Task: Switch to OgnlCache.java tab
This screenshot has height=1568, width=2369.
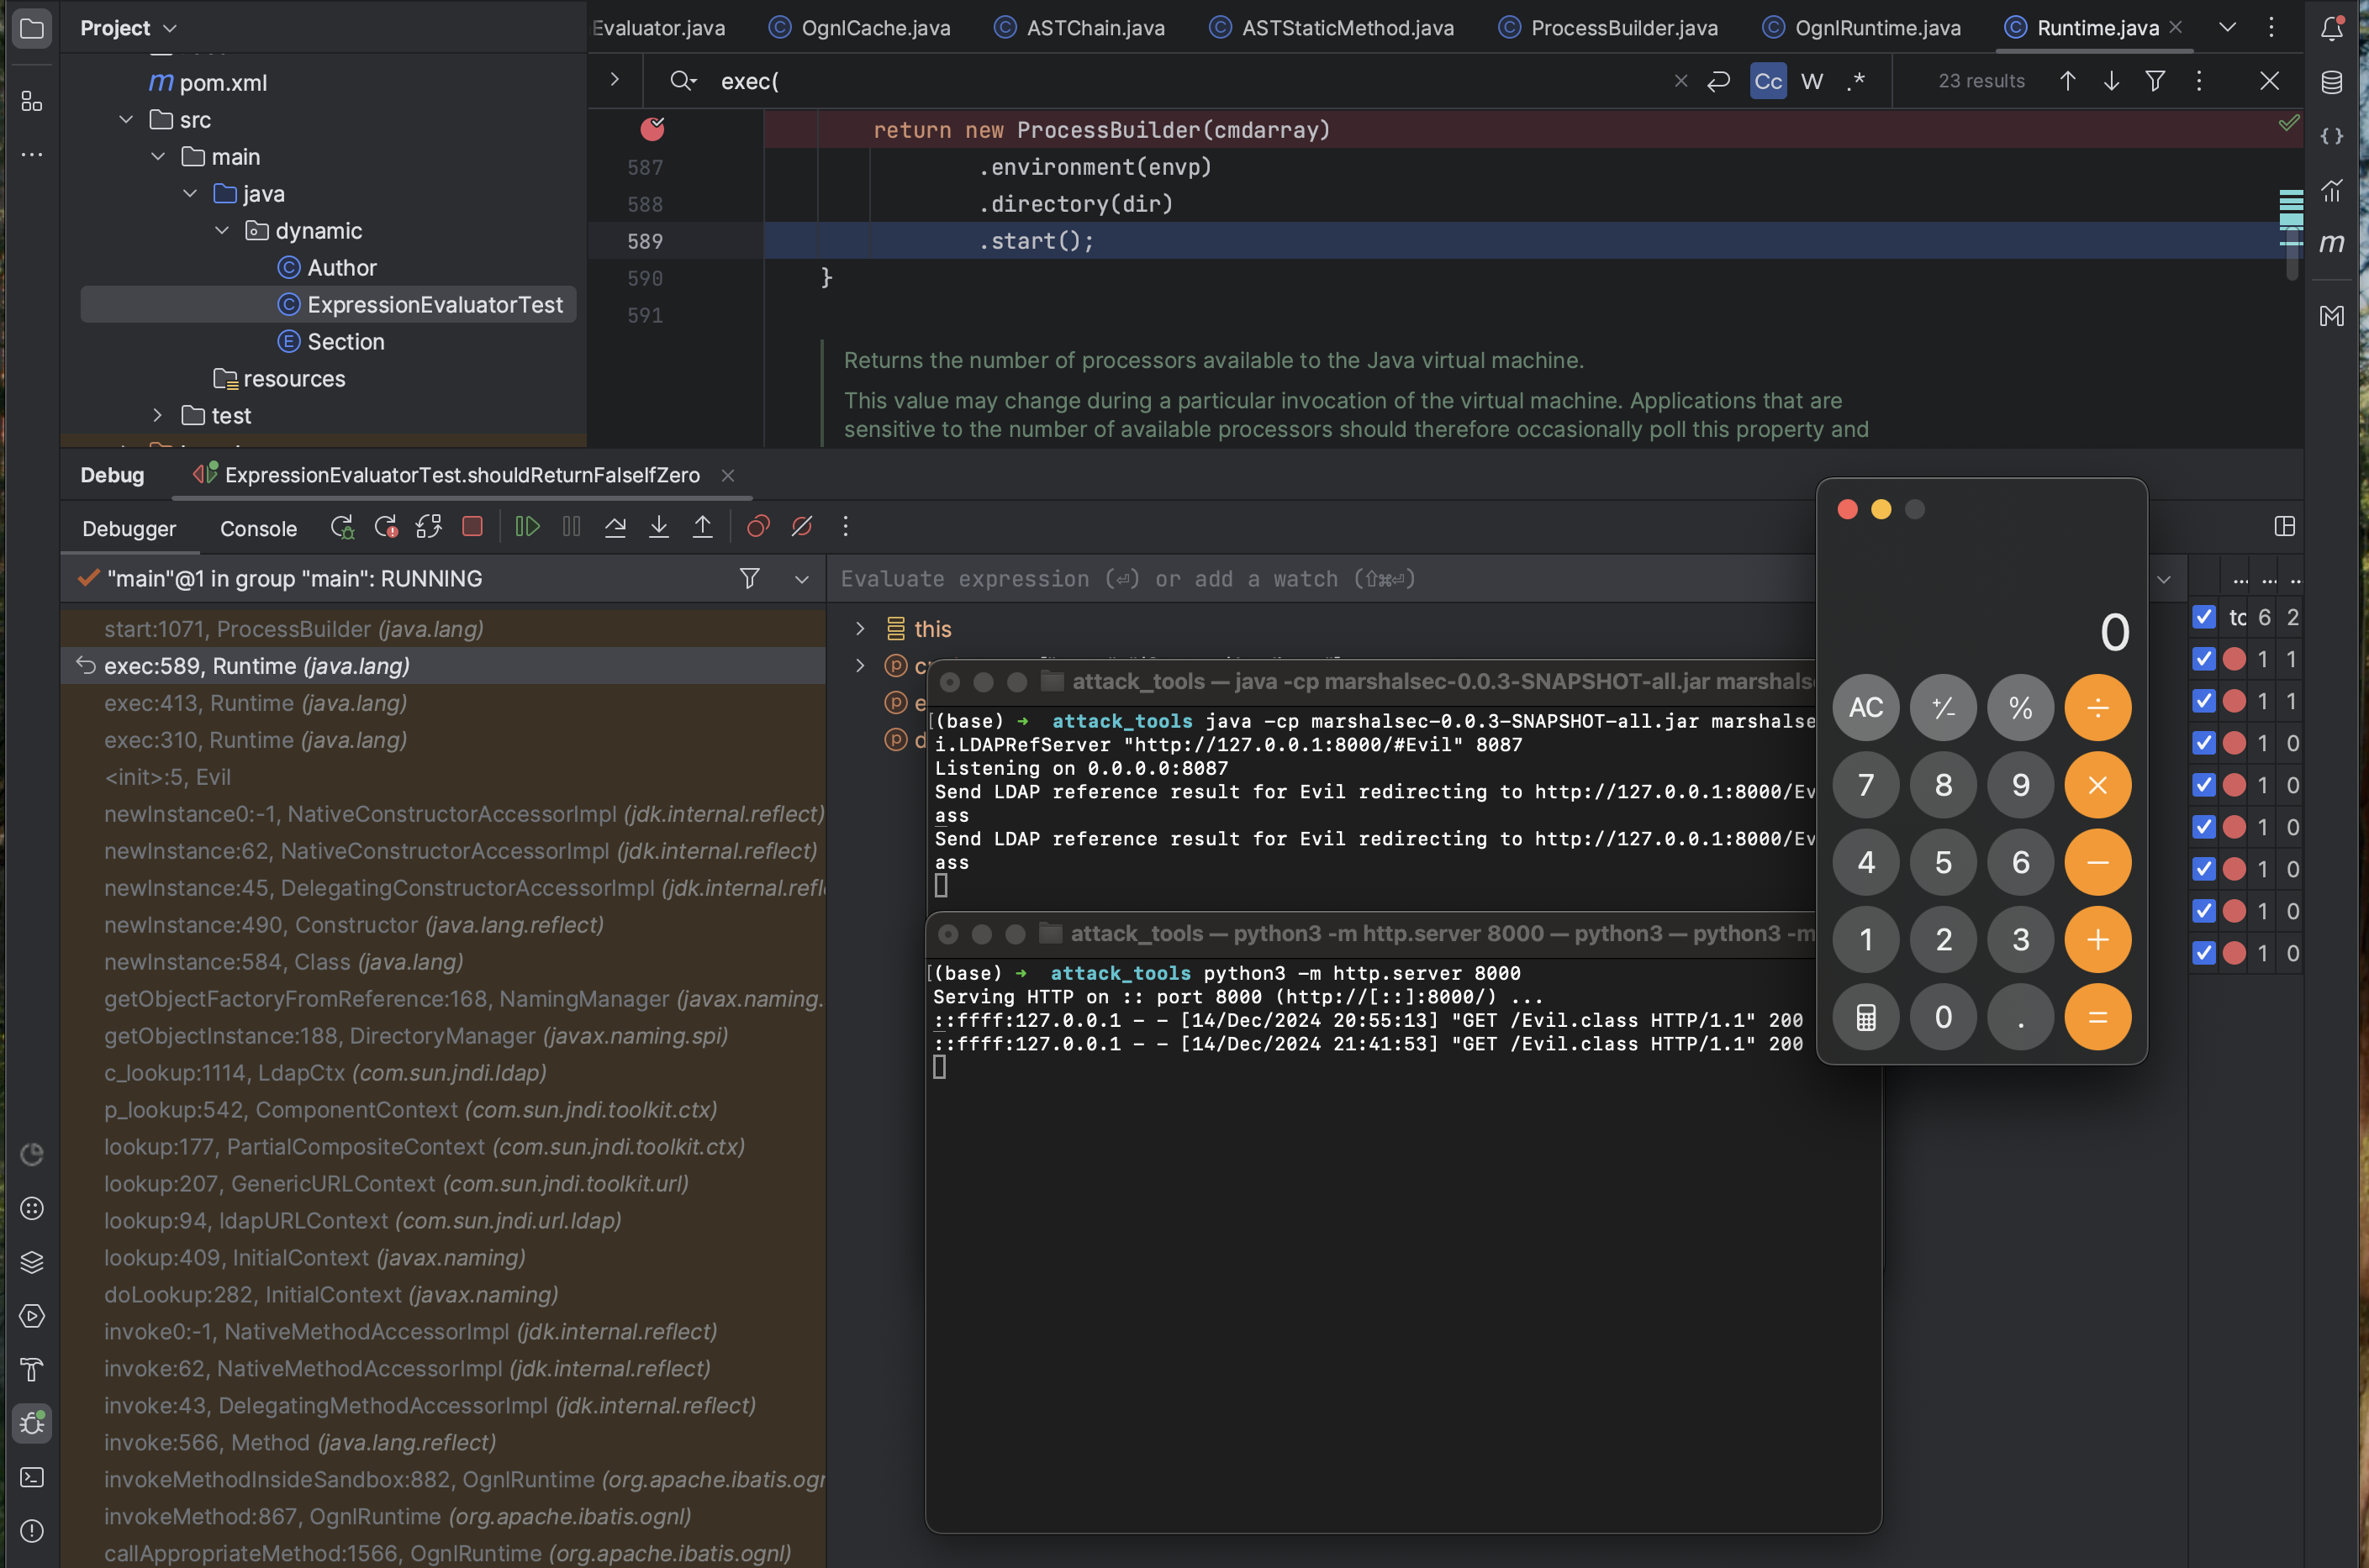Action: [859, 28]
